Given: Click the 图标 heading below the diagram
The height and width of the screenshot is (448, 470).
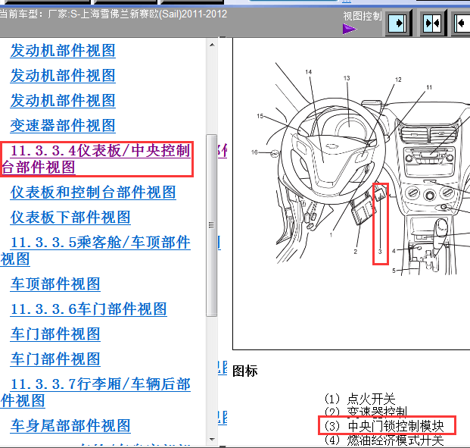Looking at the screenshot, I should tap(245, 371).
